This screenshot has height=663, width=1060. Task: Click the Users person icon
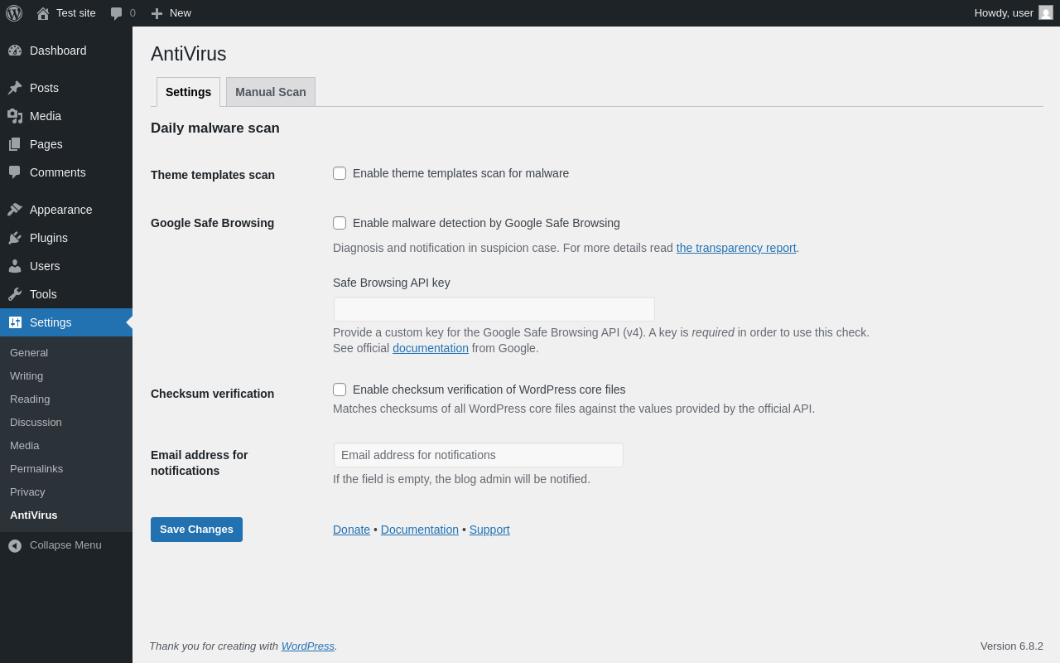click(x=15, y=266)
